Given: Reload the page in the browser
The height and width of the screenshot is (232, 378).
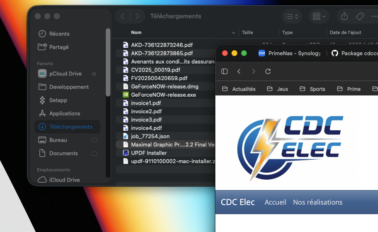Looking at the screenshot, I should [x=268, y=71].
